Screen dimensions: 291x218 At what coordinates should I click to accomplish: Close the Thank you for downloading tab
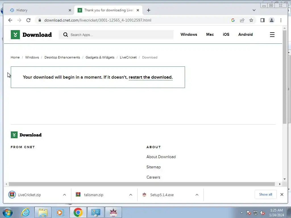[138, 10]
